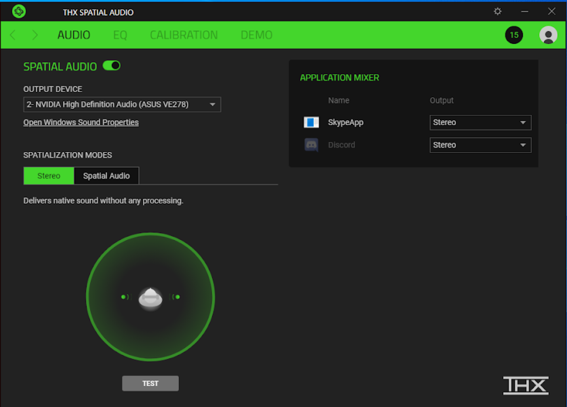Switch to the EQ tab
The width and height of the screenshot is (567, 407).
[120, 35]
